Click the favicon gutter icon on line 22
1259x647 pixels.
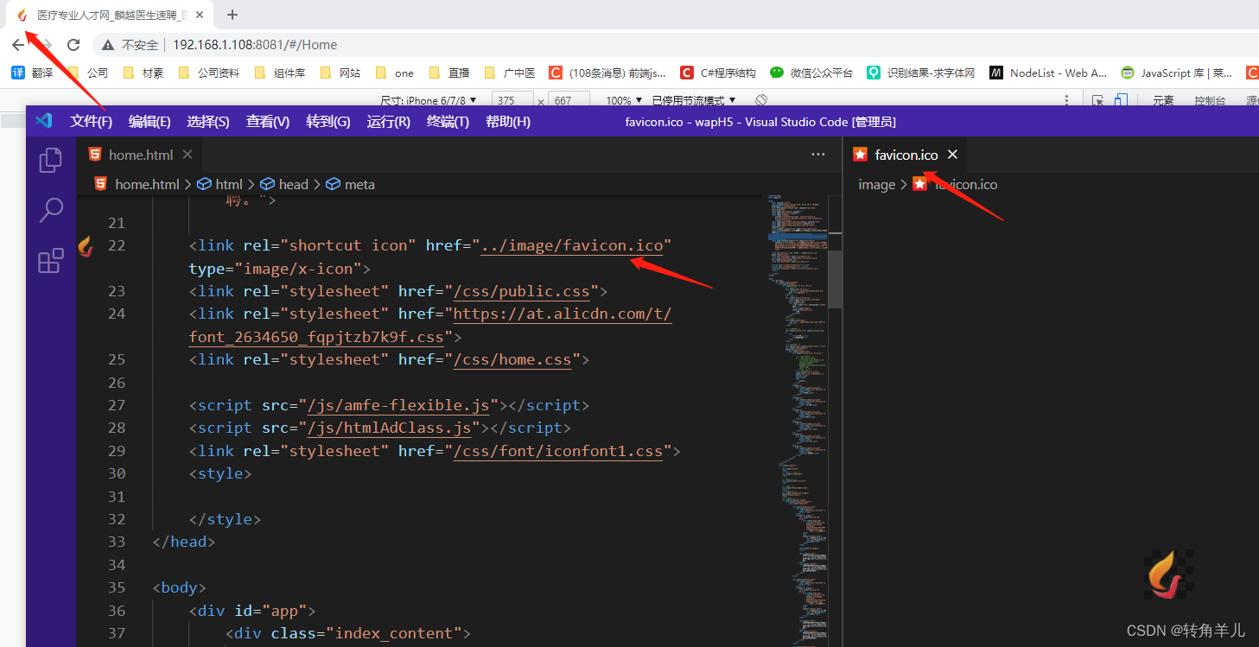click(x=86, y=246)
